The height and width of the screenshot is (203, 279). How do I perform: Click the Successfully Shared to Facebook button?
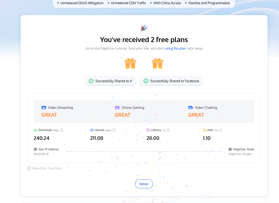click(171, 81)
